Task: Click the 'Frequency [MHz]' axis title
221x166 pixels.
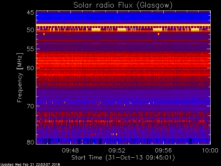Action: click(x=20, y=77)
